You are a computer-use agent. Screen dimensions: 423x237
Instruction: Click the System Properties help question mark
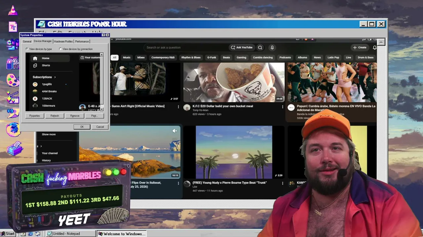click(103, 35)
